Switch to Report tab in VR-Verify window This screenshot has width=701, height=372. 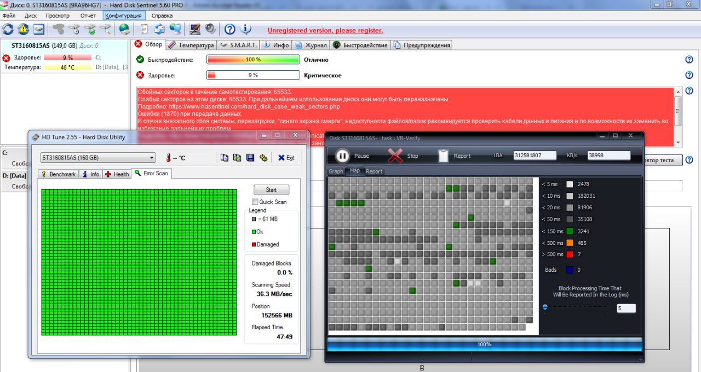tap(374, 171)
